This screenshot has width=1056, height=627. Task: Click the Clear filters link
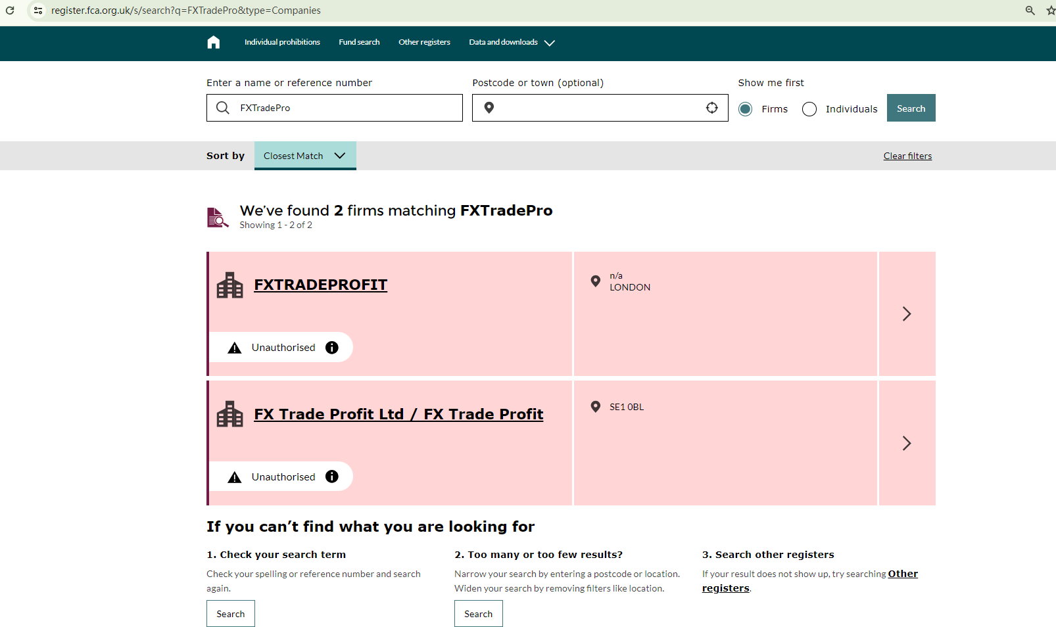(x=907, y=156)
